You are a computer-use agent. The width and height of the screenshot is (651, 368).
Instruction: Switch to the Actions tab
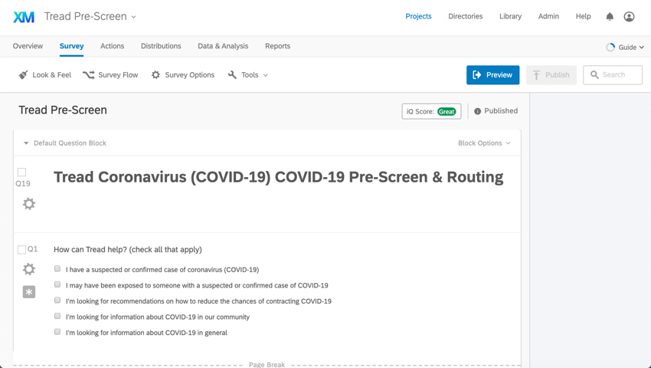112,46
